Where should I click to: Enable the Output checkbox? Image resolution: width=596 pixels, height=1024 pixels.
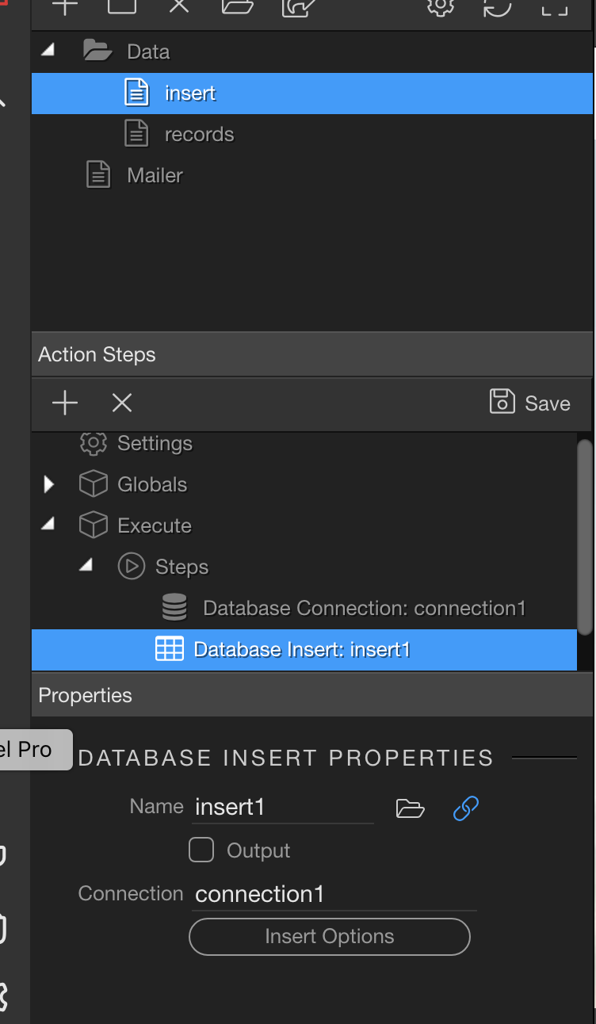click(201, 850)
